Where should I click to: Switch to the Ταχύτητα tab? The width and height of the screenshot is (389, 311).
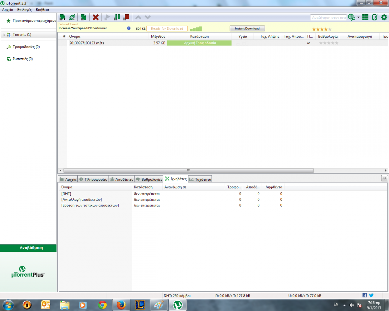[200, 179]
